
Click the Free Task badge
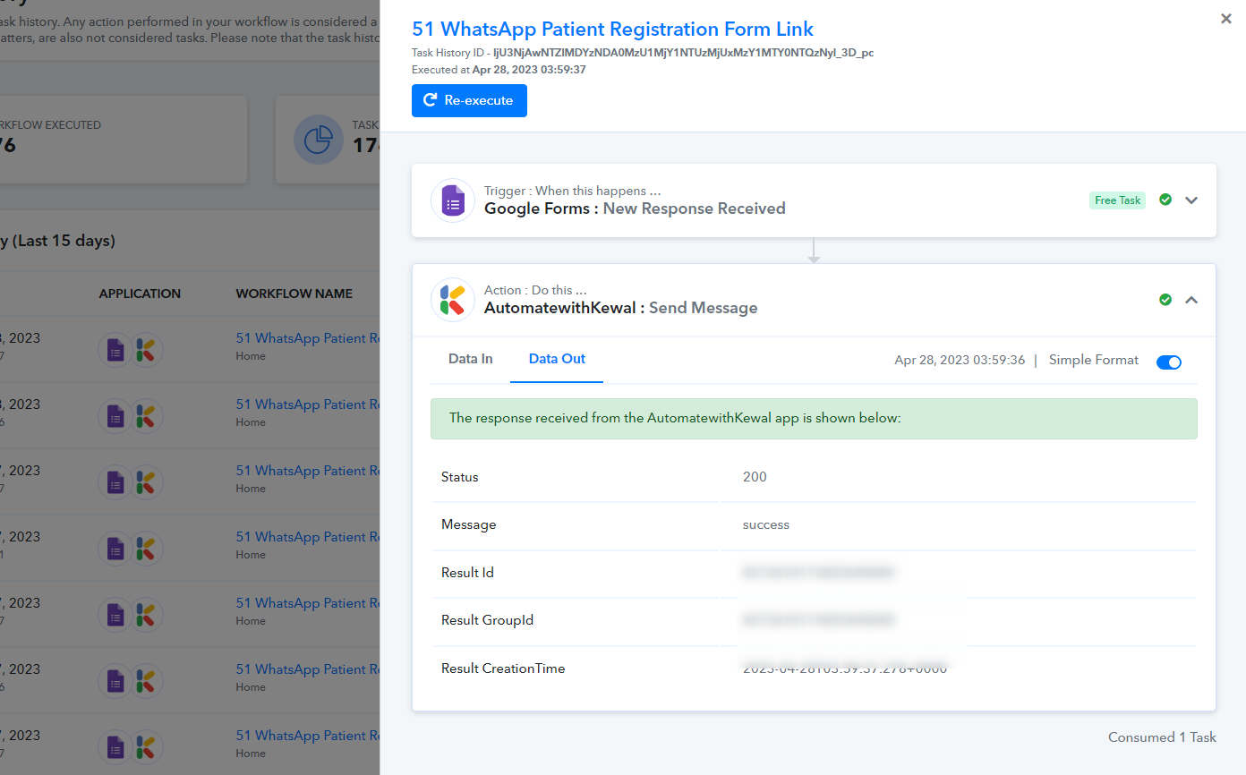click(x=1118, y=200)
